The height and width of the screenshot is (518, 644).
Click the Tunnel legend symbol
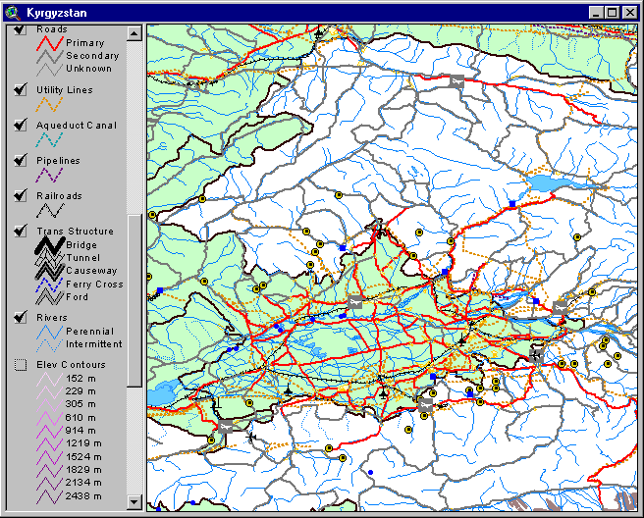click(50, 258)
